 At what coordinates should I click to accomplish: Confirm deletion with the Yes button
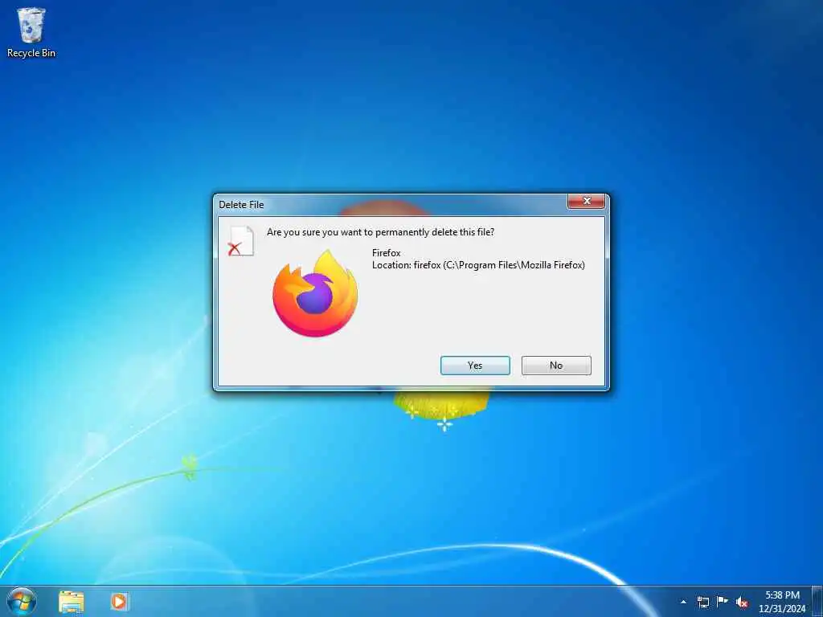(x=475, y=366)
